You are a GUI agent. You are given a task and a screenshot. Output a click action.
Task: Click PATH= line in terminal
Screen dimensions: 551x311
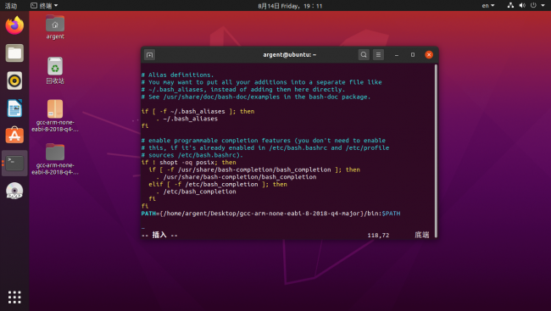270,214
